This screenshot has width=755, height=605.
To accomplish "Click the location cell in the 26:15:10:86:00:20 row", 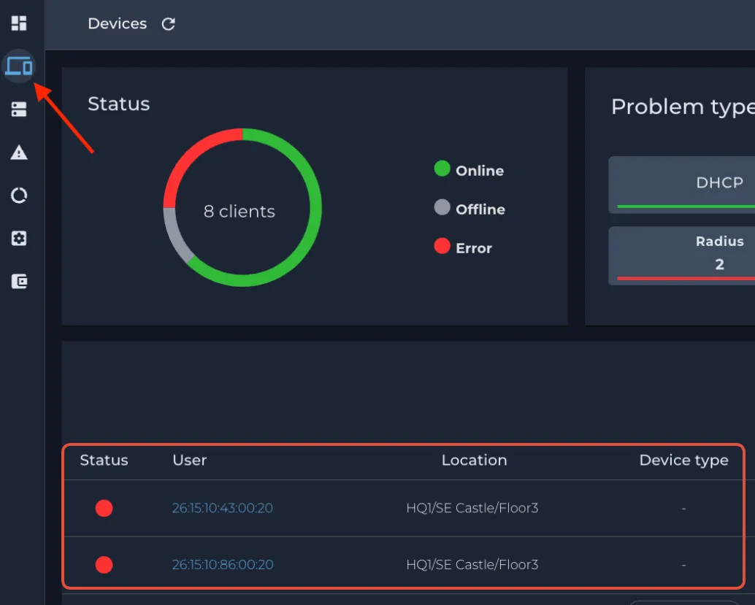I will (472, 564).
